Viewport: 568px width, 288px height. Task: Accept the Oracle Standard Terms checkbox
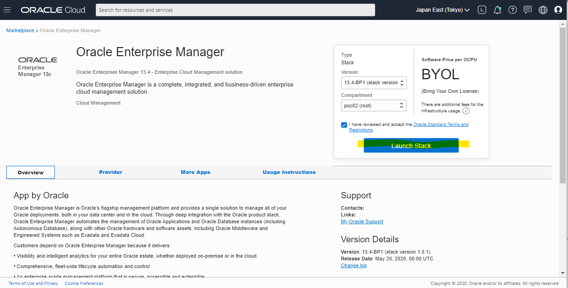344,125
